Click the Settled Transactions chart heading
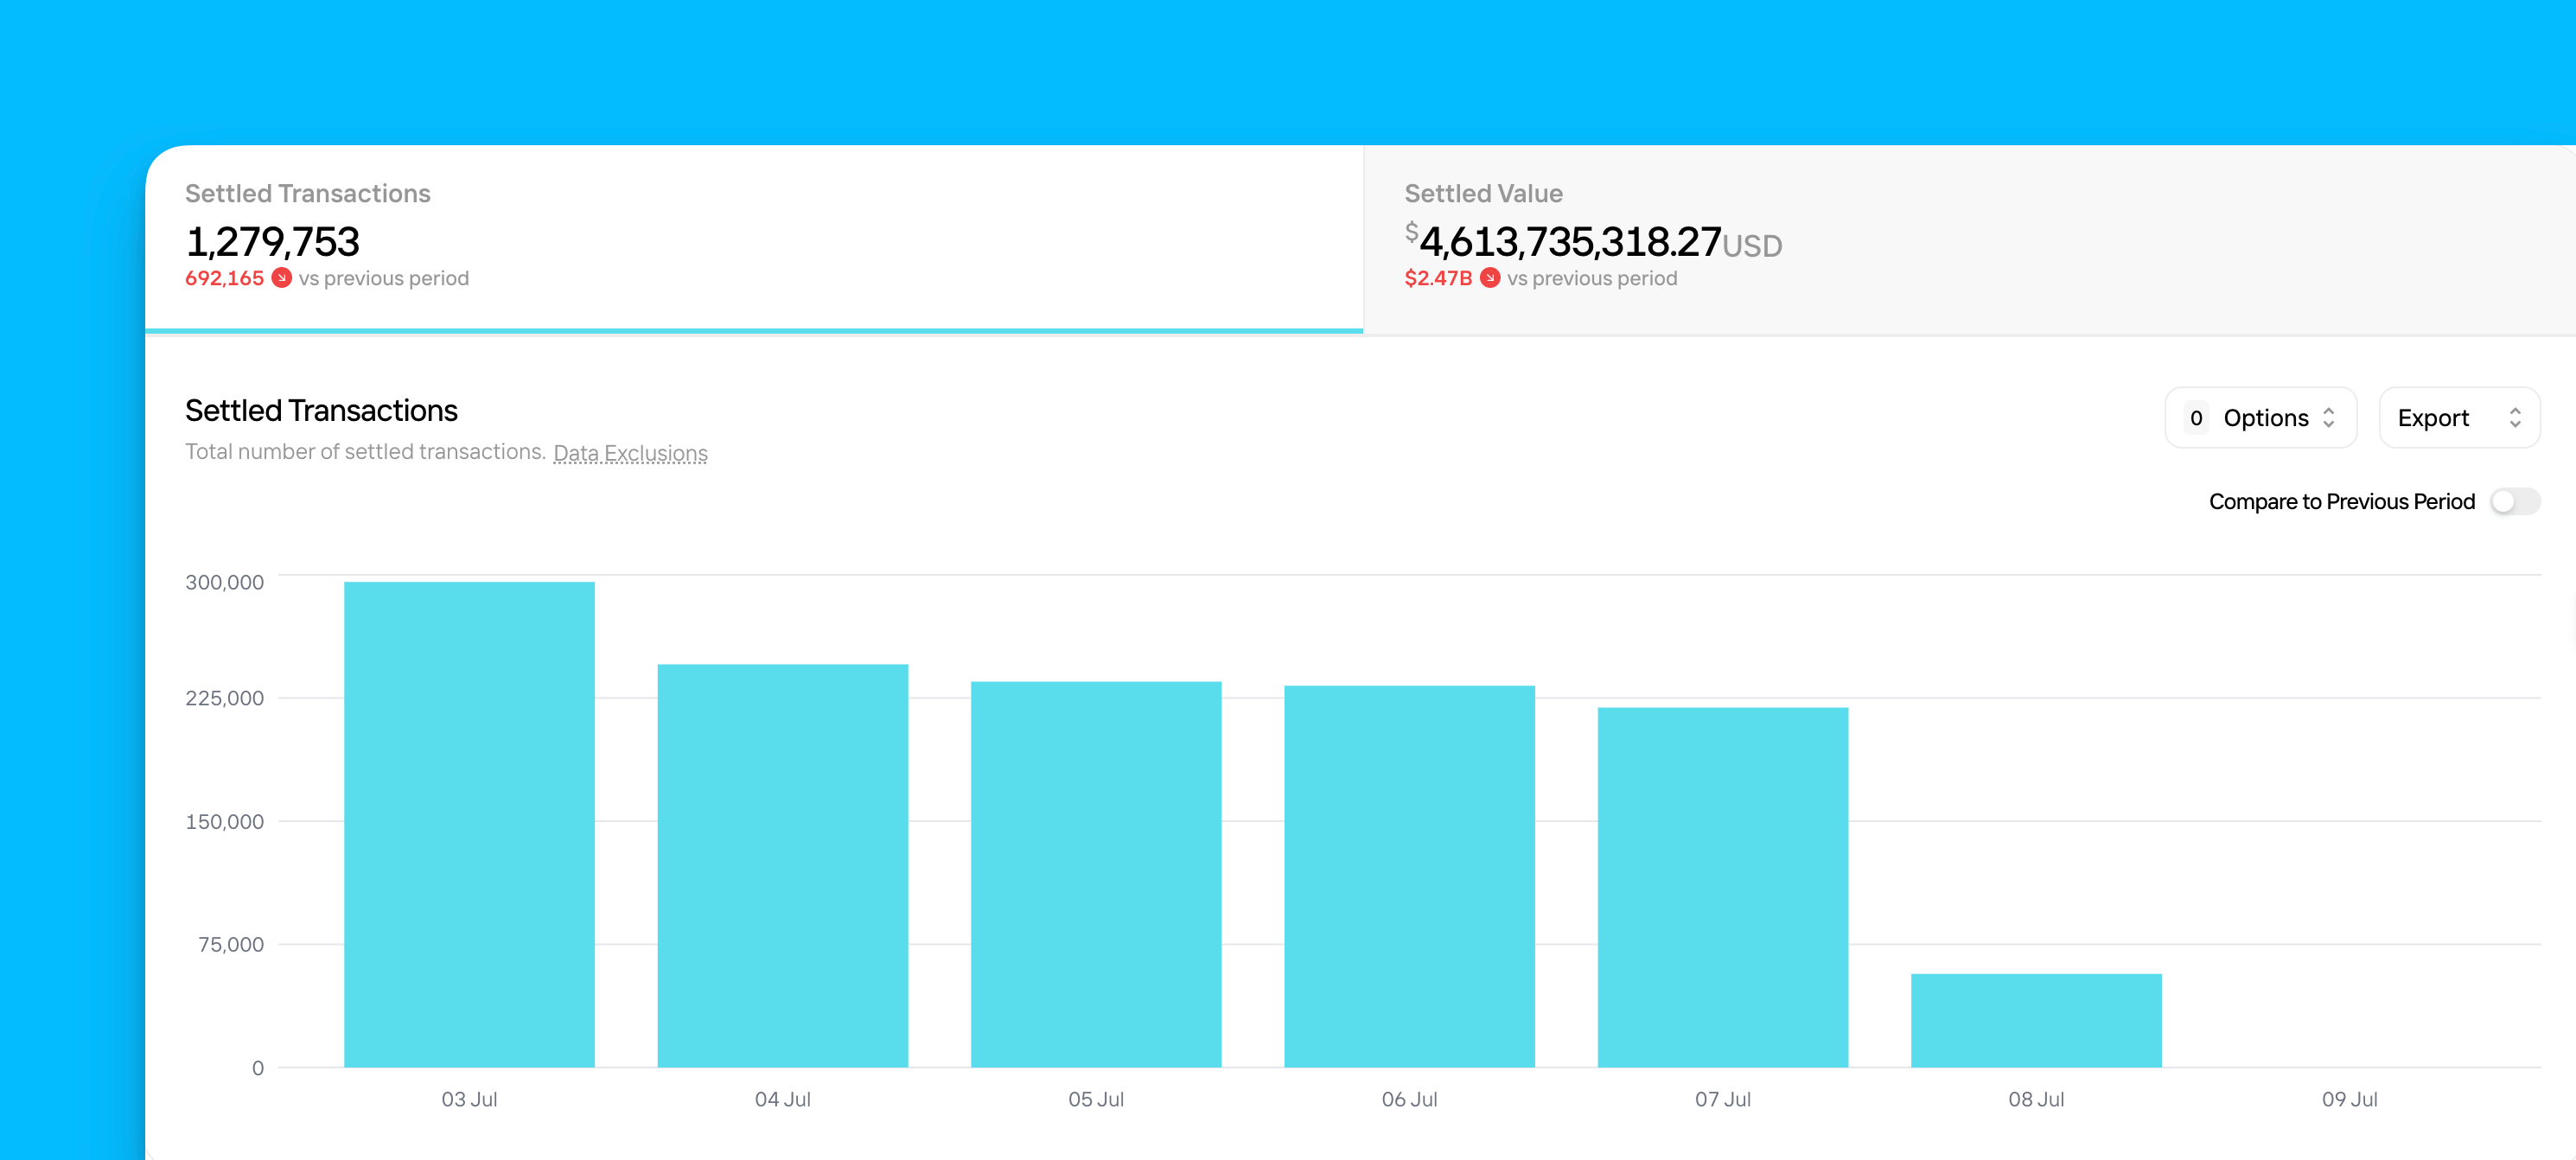This screenshot has width=2576, height=1160. pyautogui.click(x=321, y=410)
